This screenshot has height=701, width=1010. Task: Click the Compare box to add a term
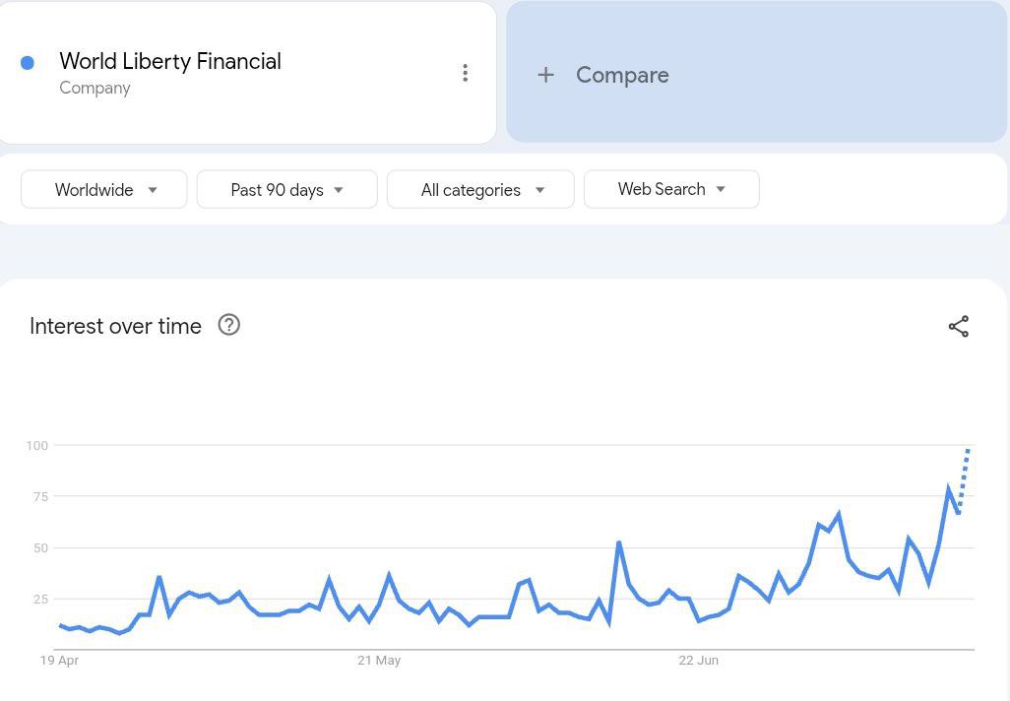[756, 72]
